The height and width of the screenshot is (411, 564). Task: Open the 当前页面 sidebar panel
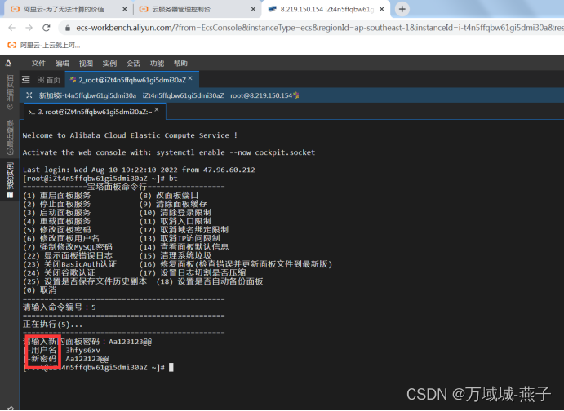pos(10,92)
